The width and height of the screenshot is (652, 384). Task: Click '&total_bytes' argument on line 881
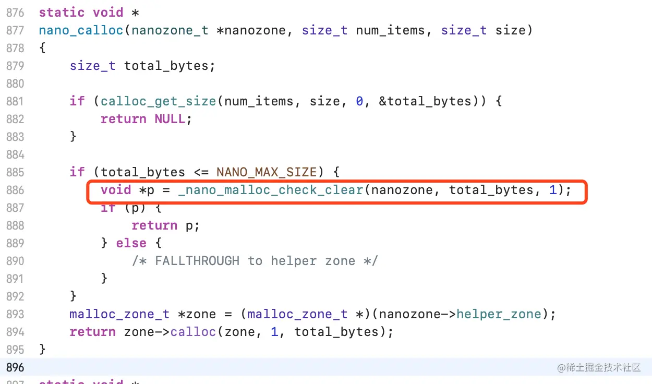click(x=425, y=101)
